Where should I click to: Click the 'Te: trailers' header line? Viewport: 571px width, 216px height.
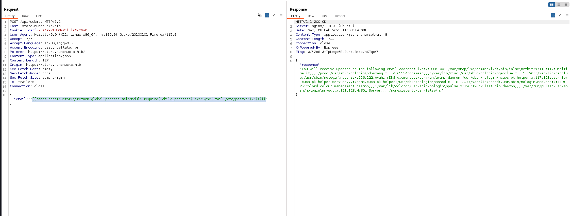click(22, 82)
